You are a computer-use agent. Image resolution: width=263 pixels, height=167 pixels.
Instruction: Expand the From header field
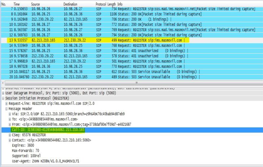(10, 124)
